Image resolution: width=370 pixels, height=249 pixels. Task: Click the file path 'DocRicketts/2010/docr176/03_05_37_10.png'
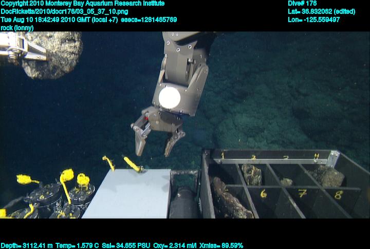(x=64, y=12)
